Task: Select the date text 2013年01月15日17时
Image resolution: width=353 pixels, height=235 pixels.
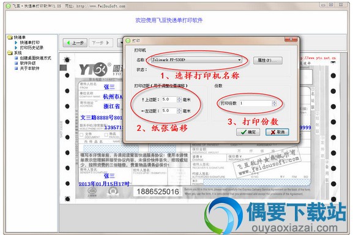Action: click(x=104, y=184)
